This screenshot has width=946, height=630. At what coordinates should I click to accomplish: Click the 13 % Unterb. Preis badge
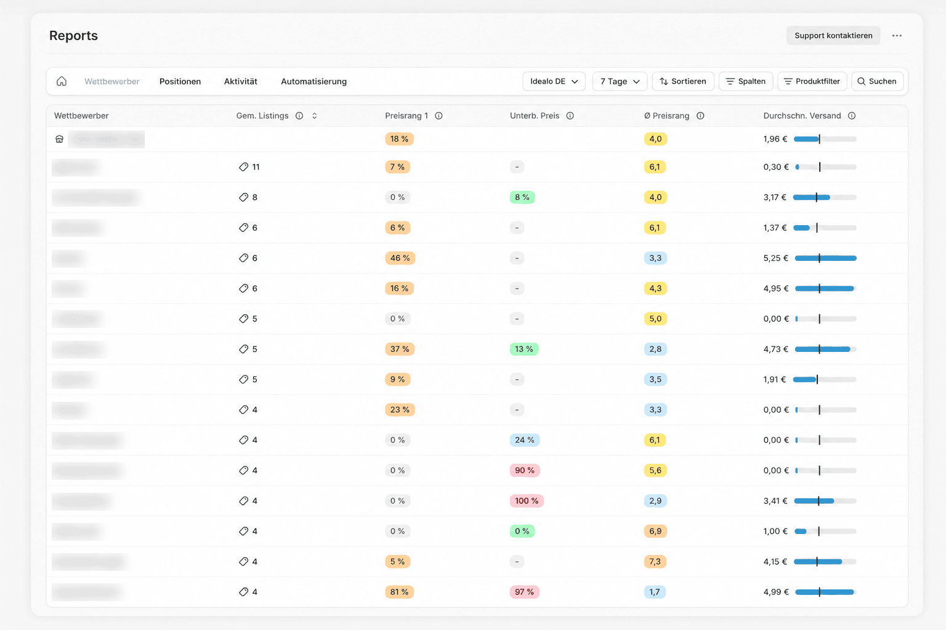coord(524,349)
